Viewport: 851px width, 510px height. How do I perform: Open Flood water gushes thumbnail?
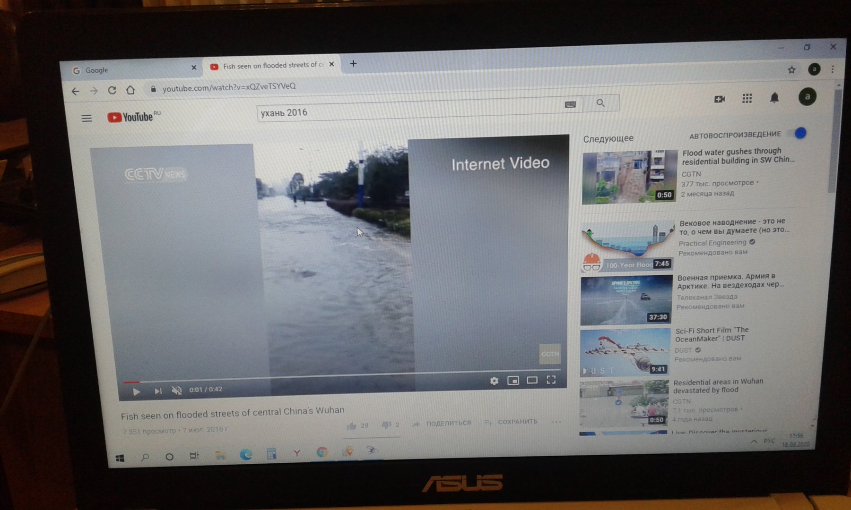coord(629,177)
